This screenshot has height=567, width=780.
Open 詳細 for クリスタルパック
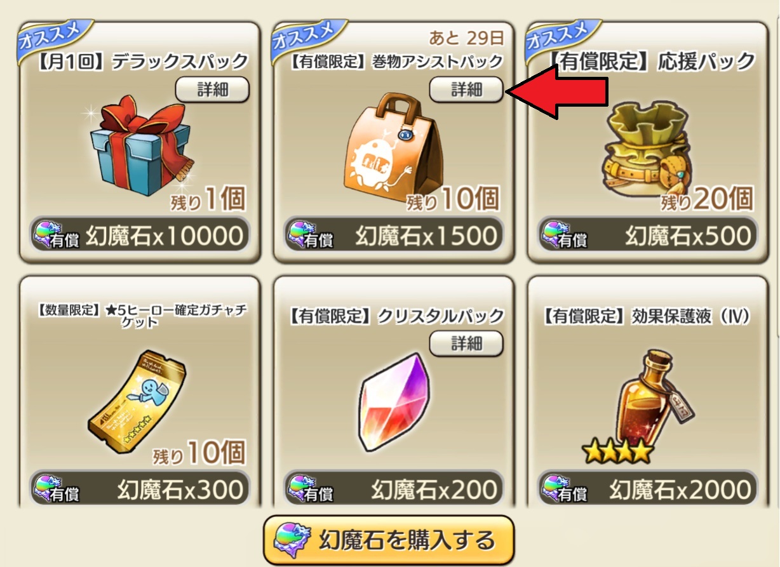[466, 344]
